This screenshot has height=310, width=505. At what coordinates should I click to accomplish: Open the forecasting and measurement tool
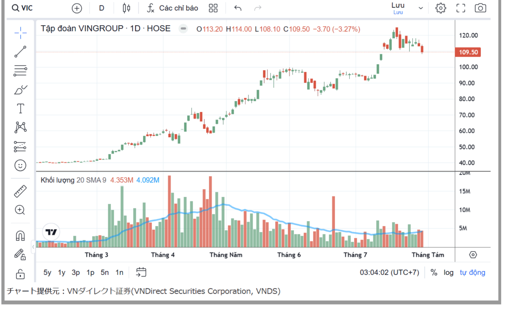click(20, 147)
